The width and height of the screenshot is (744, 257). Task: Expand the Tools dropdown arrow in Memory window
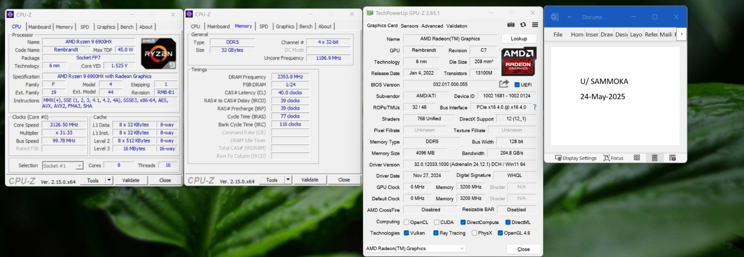pyautogui.click(x=288, y=180)
